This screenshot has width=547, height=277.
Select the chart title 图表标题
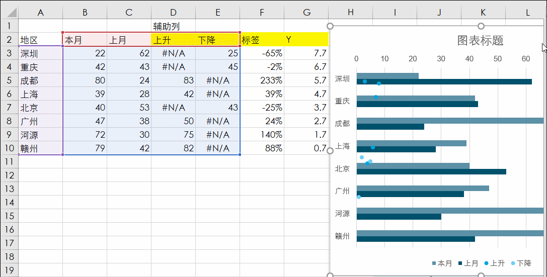tap(480, 41)
